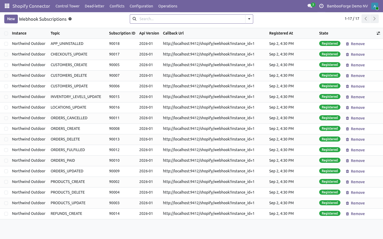Click trash icon for LOCATIONS_UPDATE row
The height and width of the screenshot is (239, 383).
[347, 108]
